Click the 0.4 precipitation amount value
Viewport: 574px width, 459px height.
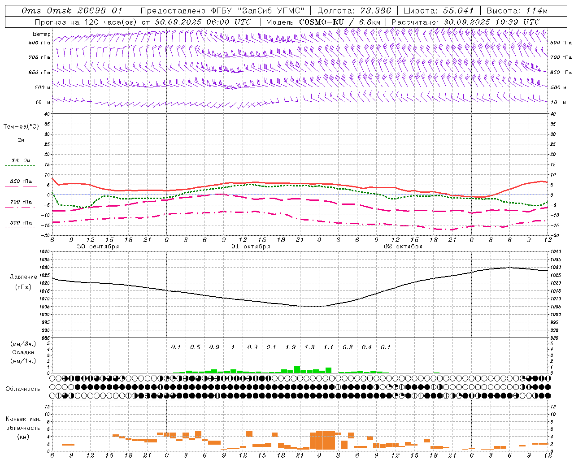[367, 347]
